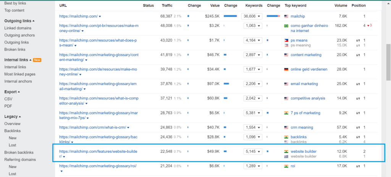The image size is (391, 177).
Task: Click the keywords change bar for mailchimp.com/ row
Action: click(x=273, y=16)
